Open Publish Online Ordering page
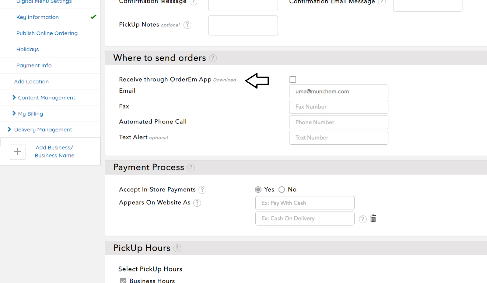 click(x=47, y=33)
